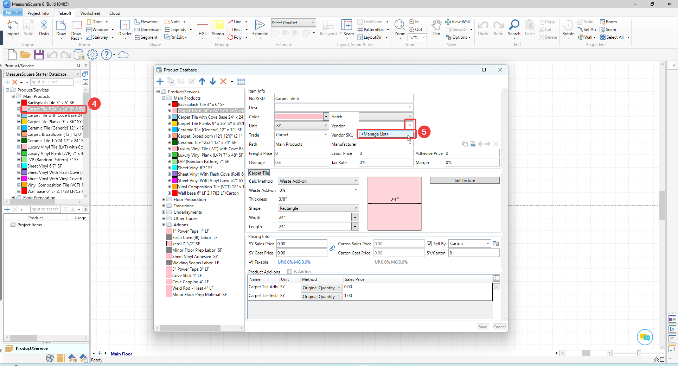The height and width of the screenshot is (366, 678).
Task: Click the save project disk icon
Action: (x=39, y=55)
